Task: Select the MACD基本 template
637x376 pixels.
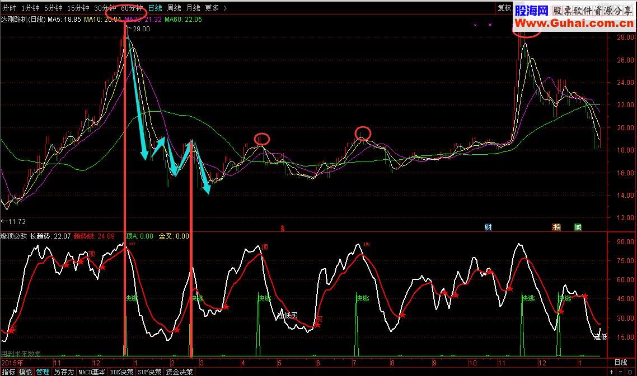Action: [x=92, y=372]
